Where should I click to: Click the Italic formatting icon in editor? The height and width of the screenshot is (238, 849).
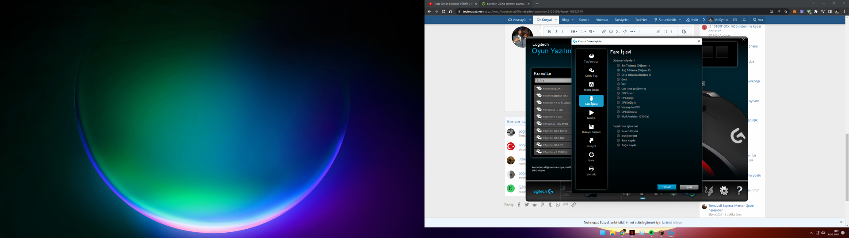556,32
